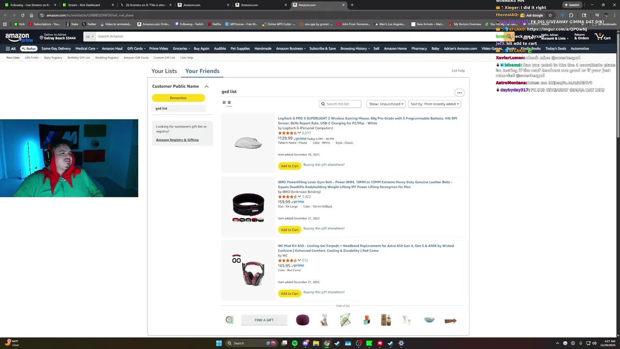Click the burgundy pouf gift suggestion
The image size is (620, 349).
point(303,320)
